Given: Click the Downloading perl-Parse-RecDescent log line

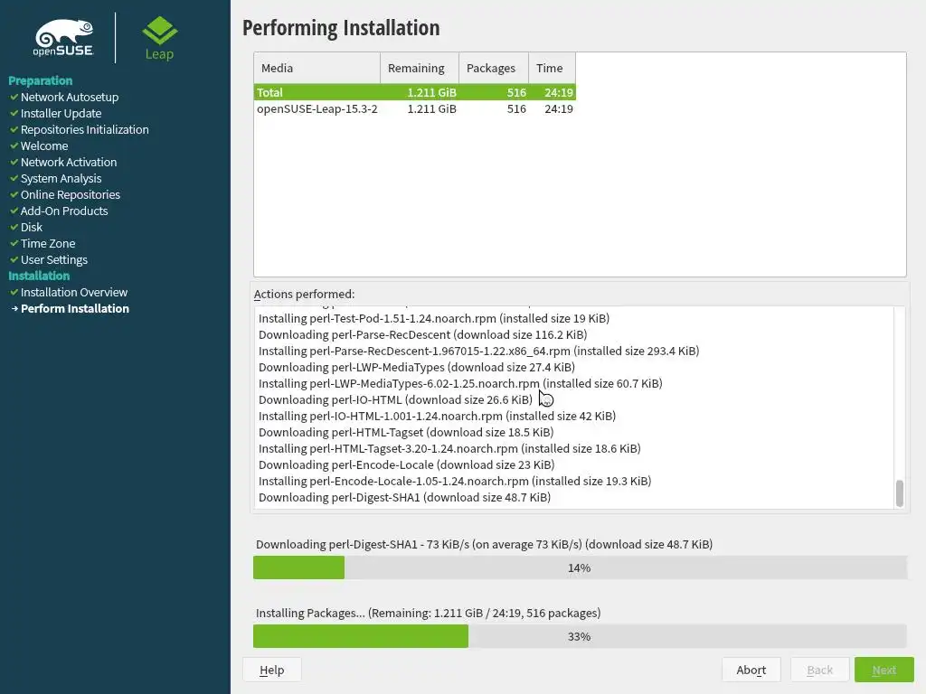Looking at the screenshot, I should point(423,334).
